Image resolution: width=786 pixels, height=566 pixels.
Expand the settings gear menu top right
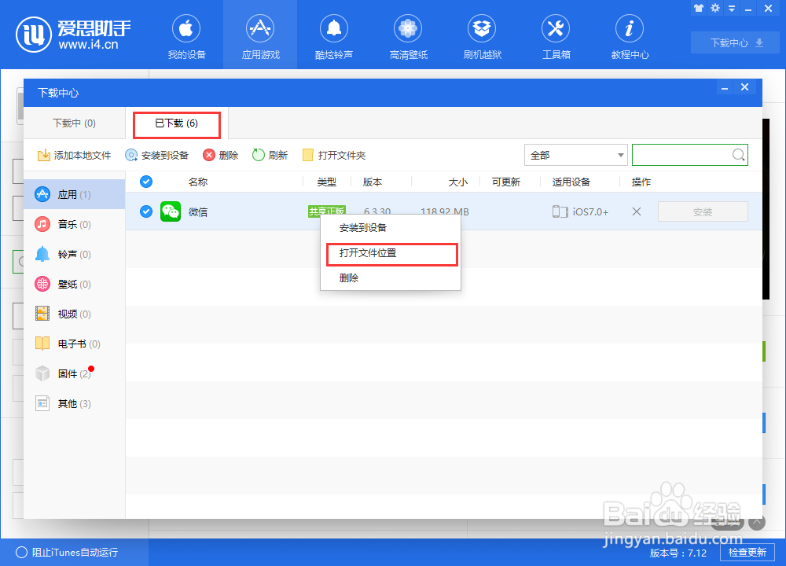coord(715,9)
